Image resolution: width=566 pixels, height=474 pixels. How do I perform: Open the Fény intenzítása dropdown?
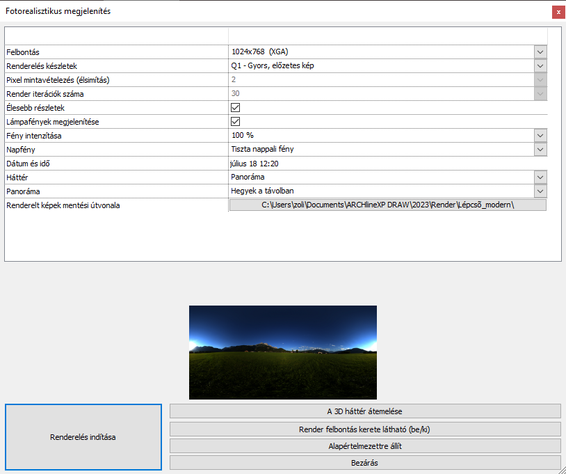tap(540, 135)
